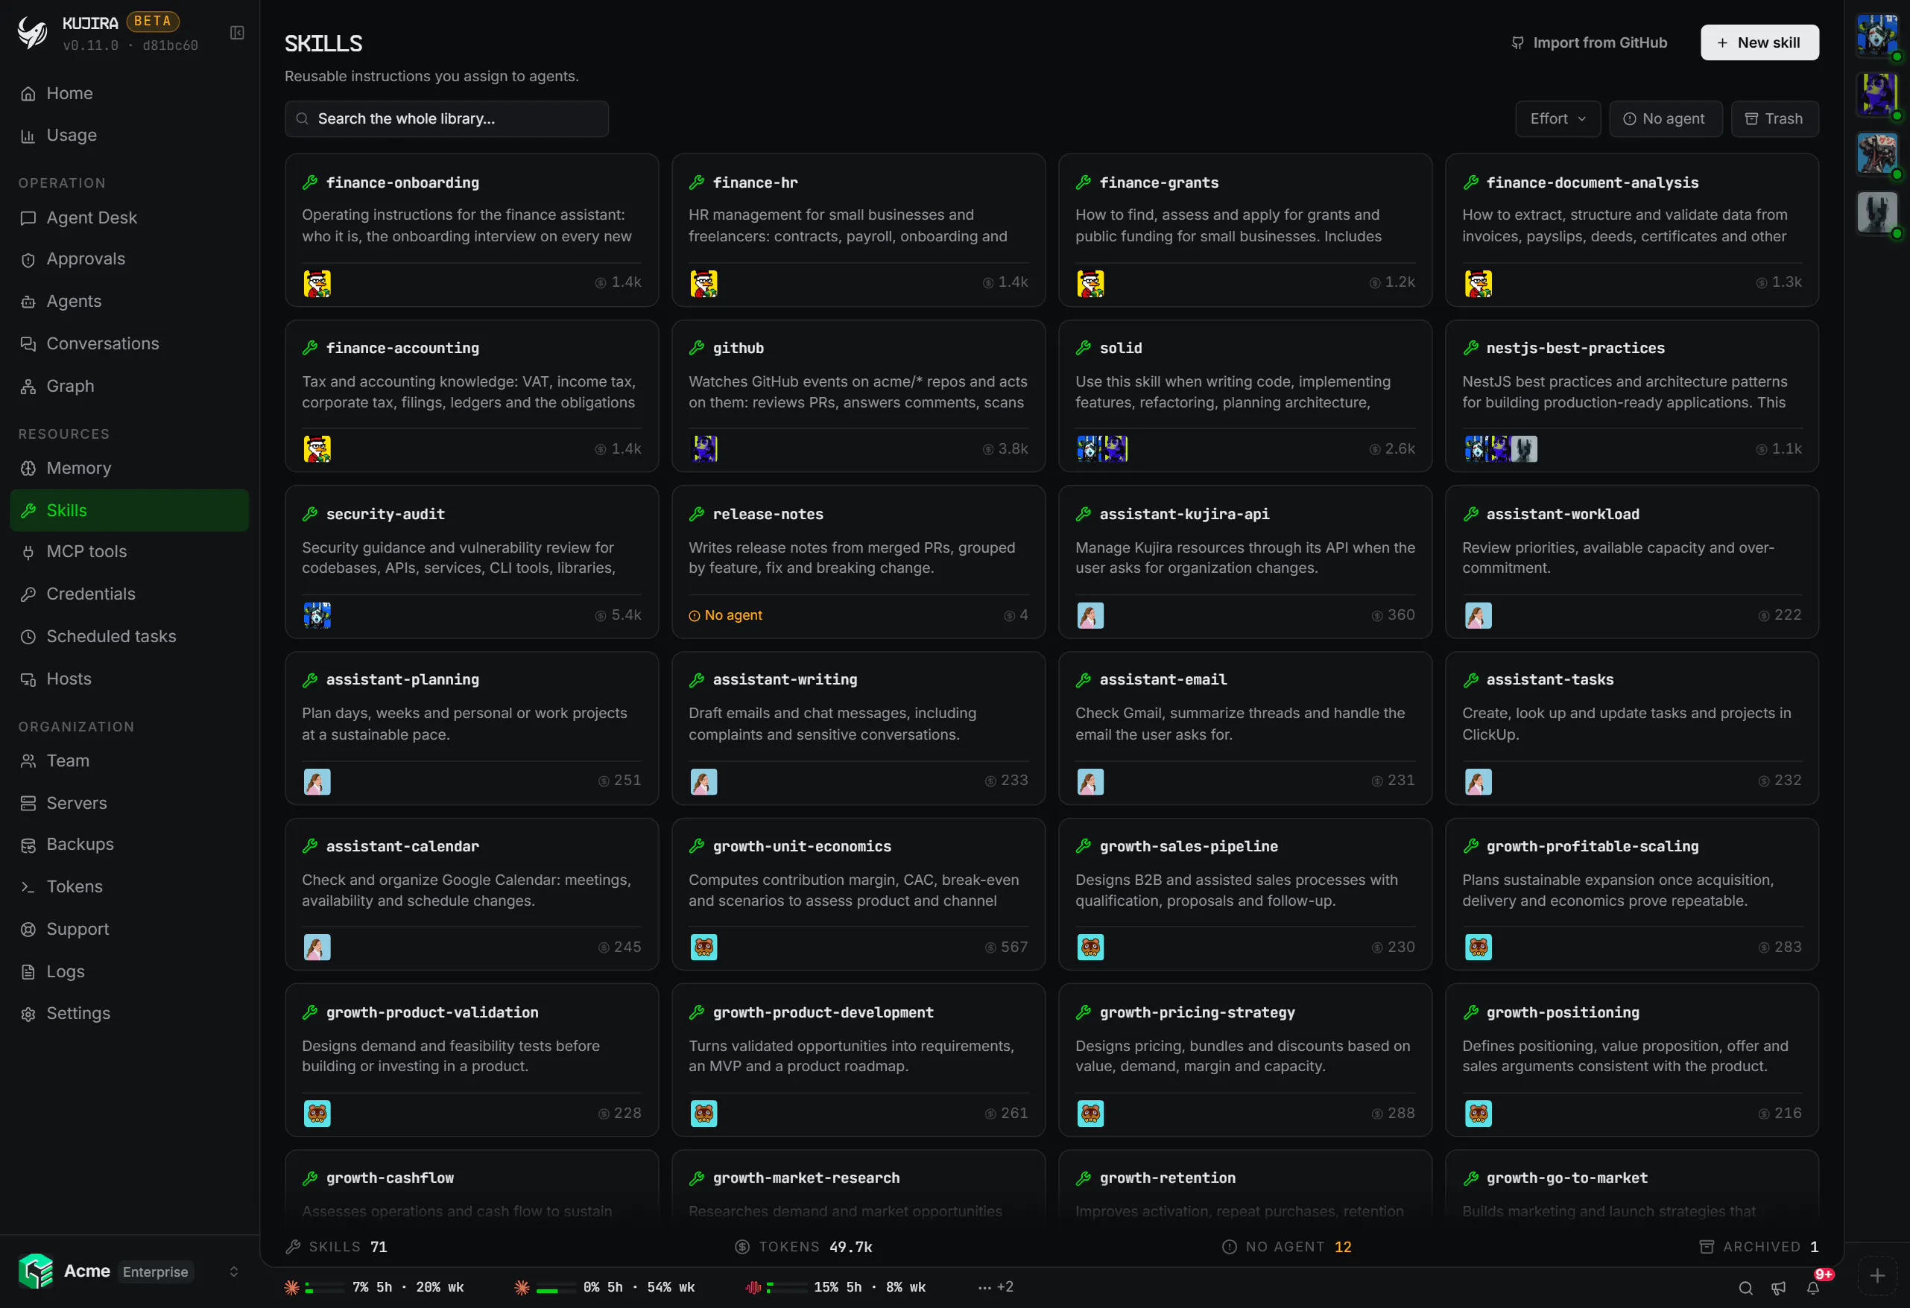This screenshot has width=1910, height=1308.
Task: Click the agent avatar on finance-grants card
Action: click(1090, 284)
